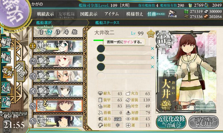Open the 入渠 docking repair icon
The image size is (223, 133).
click(x=6, y=87)
